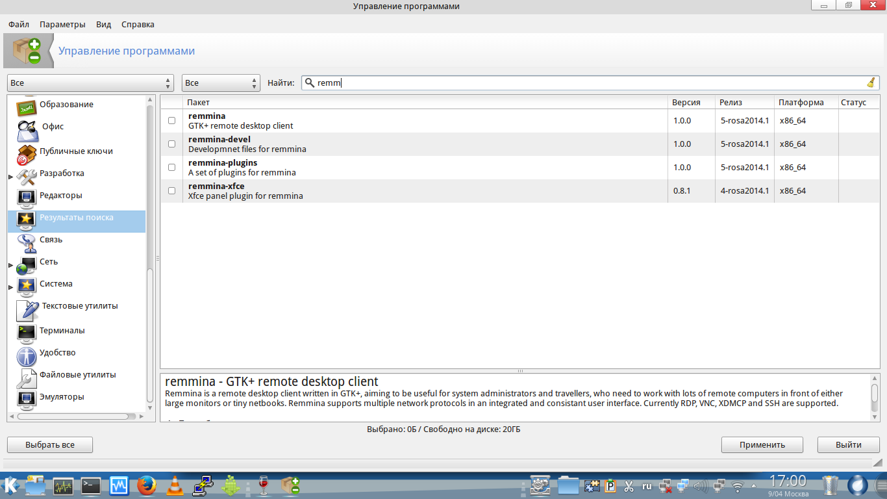The height and width of the screenshot is (499, 887).
Task: Click the Найти search input field
Action: [x=590, y=83]
